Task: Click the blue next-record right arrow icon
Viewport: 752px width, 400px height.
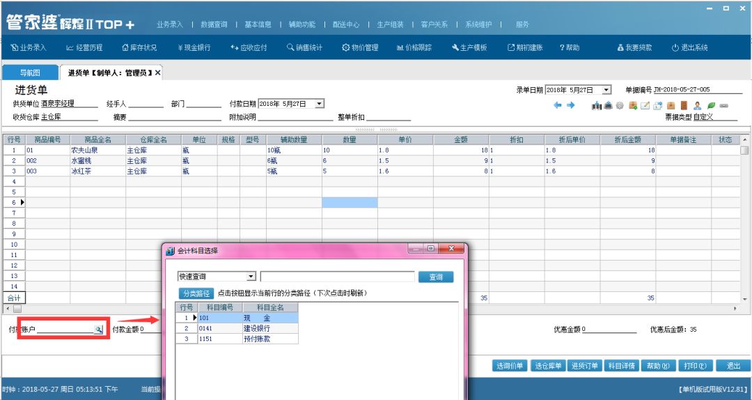Action: pyautogui.click(x=570, y=105)
